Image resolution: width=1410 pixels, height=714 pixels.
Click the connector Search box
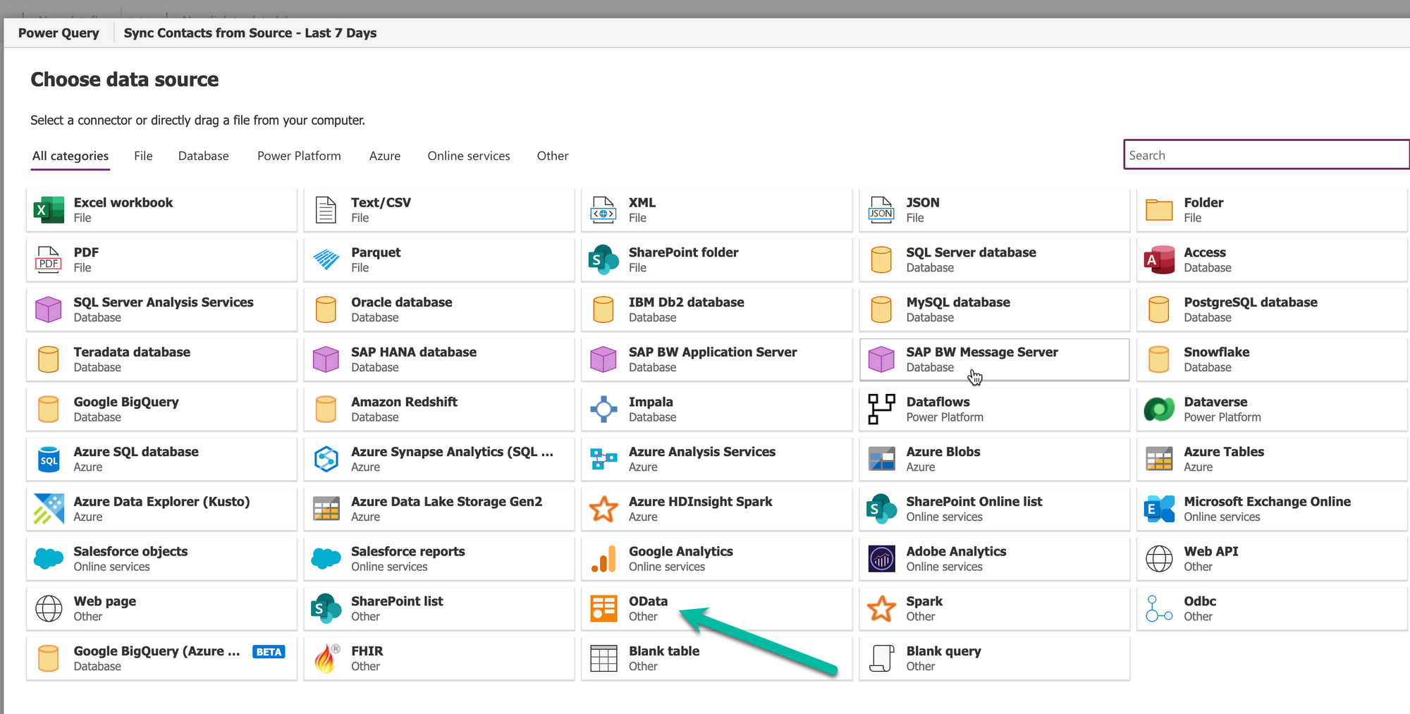pos(1266,155)
